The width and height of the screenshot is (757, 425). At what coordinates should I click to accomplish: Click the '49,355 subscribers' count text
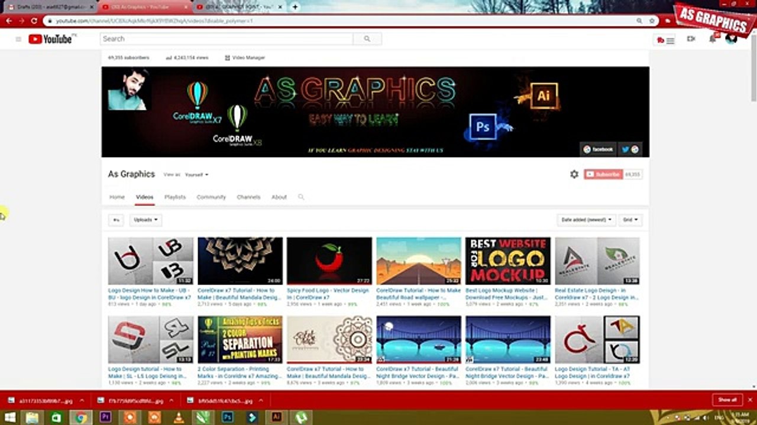[128, 58]
